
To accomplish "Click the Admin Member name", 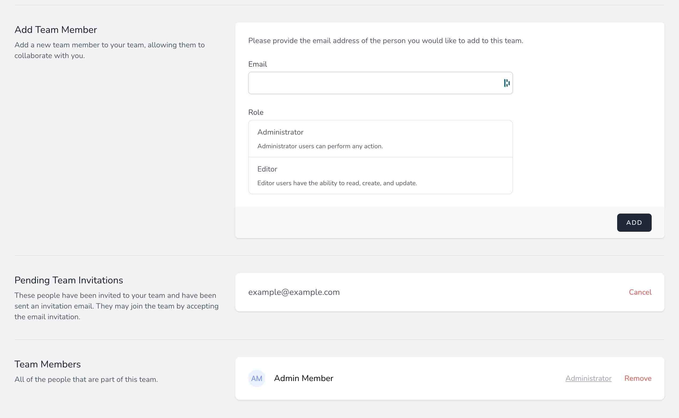I will point(304,378).
